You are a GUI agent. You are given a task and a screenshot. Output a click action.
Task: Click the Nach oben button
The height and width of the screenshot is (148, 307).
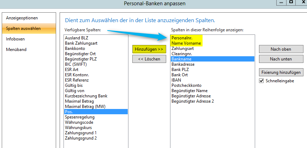click(x=281, y=49)
